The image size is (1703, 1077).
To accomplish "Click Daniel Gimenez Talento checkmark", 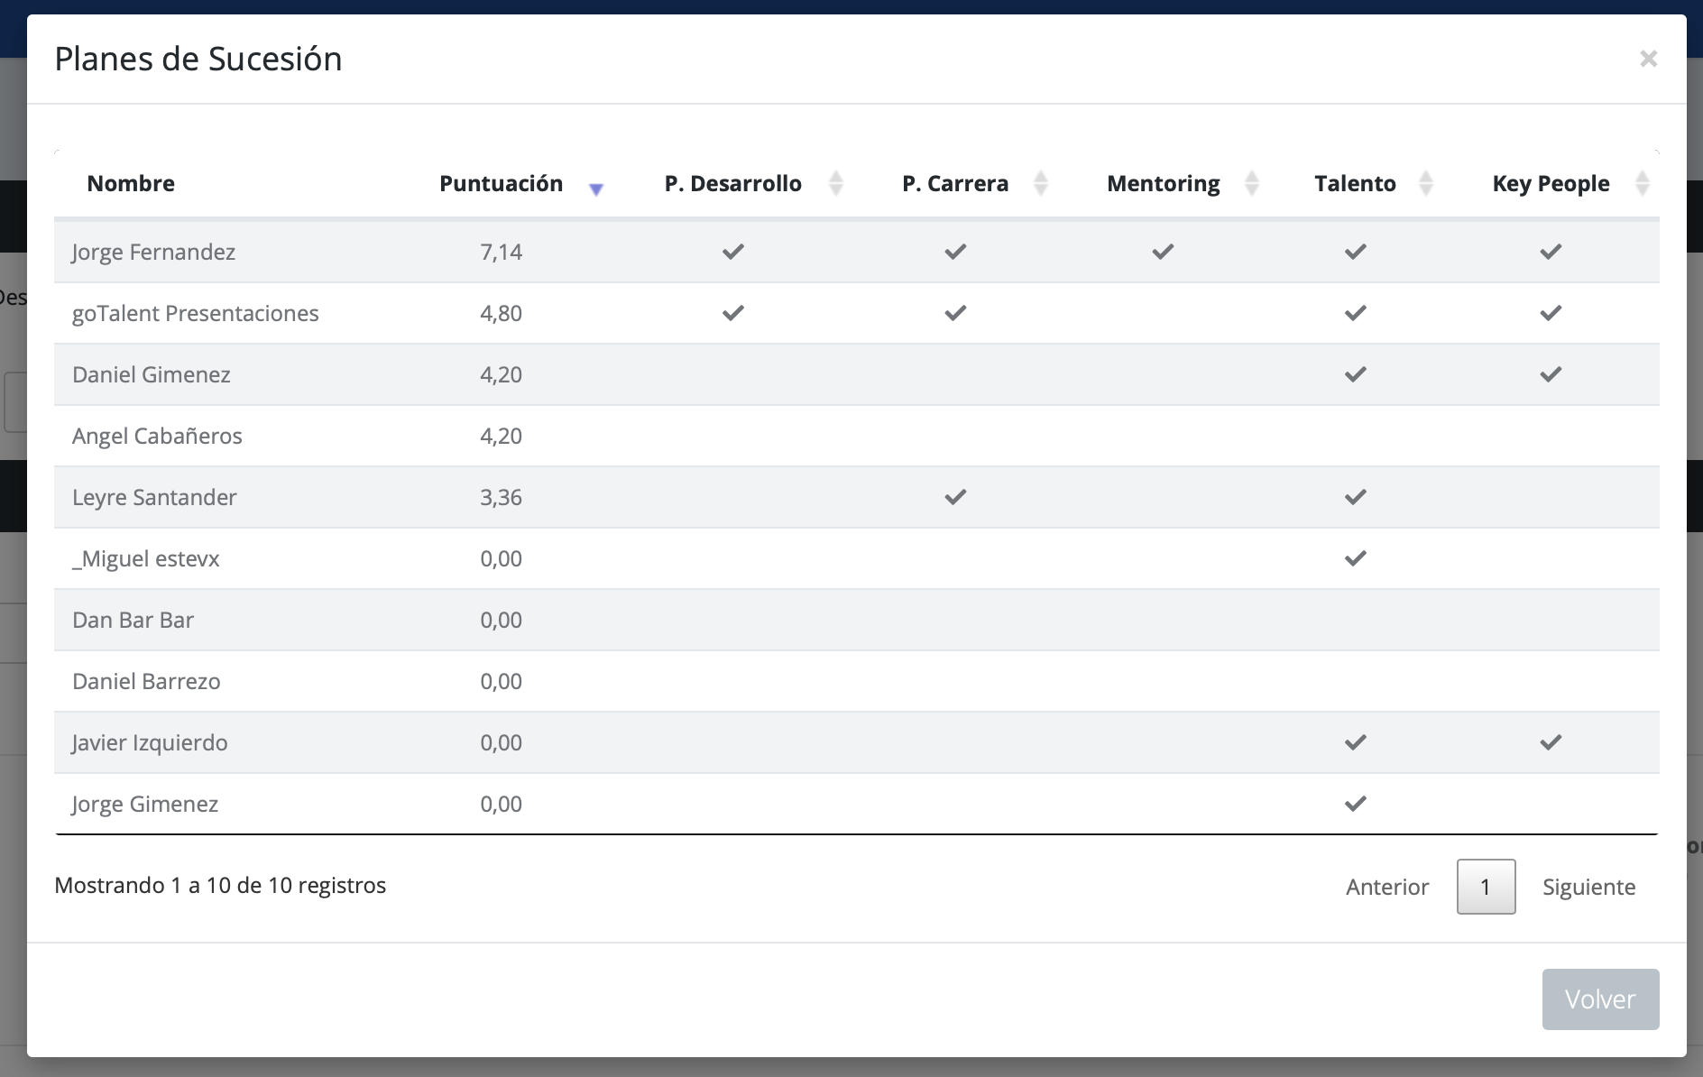I will pyautogui.click(x=1355, y=374).
